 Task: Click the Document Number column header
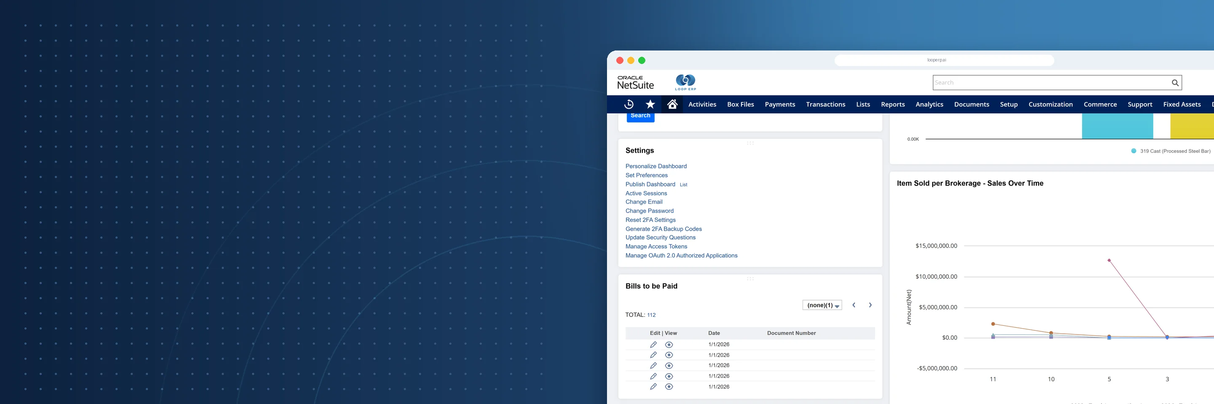pyautogui.click(x=791, y=333)
